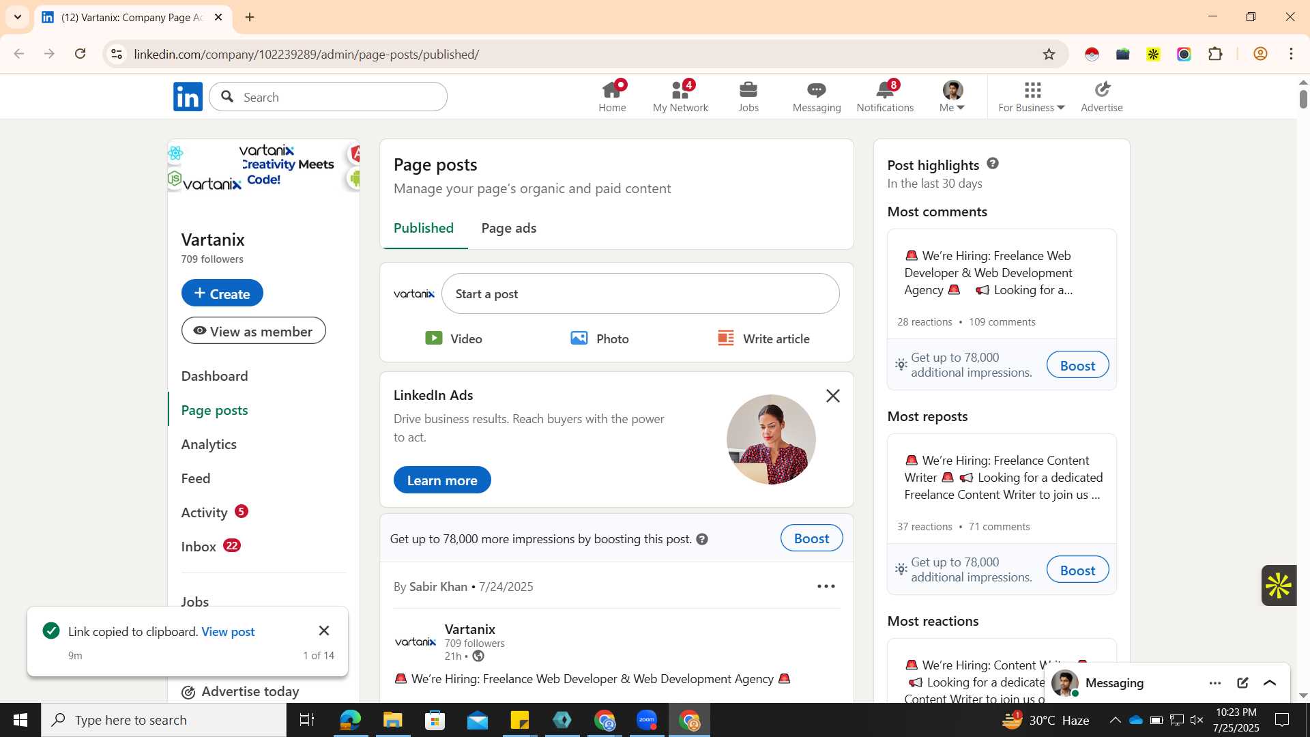Image resolution: width=1310 pixels, height=737 pixels.
Task: Open browser extensions puzzle icon
Action: click(x=1215, y=54)
